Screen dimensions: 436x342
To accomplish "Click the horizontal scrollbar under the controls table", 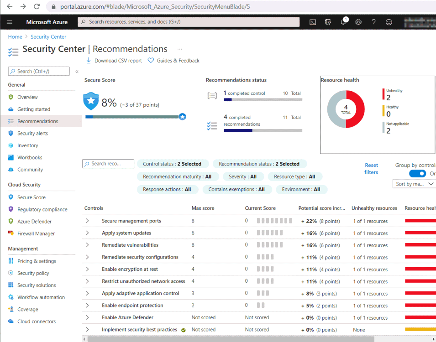I will (x=231, y=339).
